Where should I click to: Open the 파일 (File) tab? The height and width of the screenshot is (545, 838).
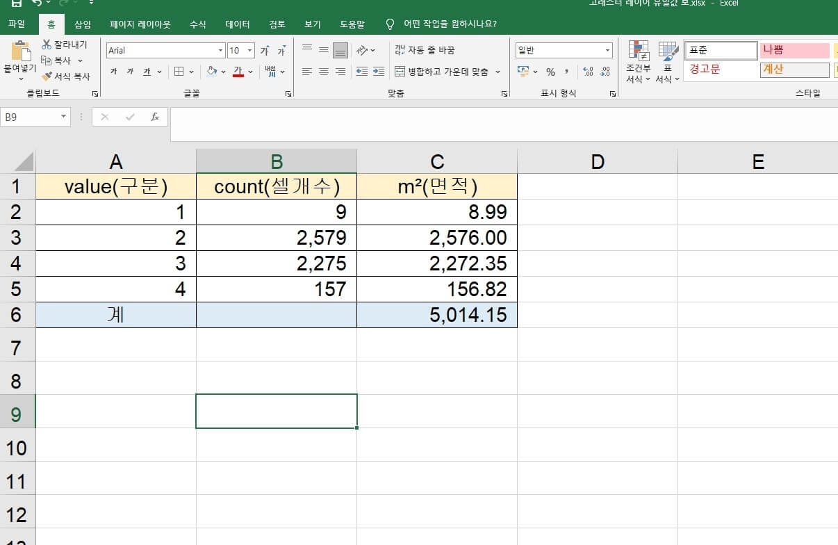pyautogui.click(x=17, y=24)
